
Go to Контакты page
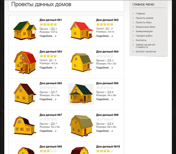point(141,40)
